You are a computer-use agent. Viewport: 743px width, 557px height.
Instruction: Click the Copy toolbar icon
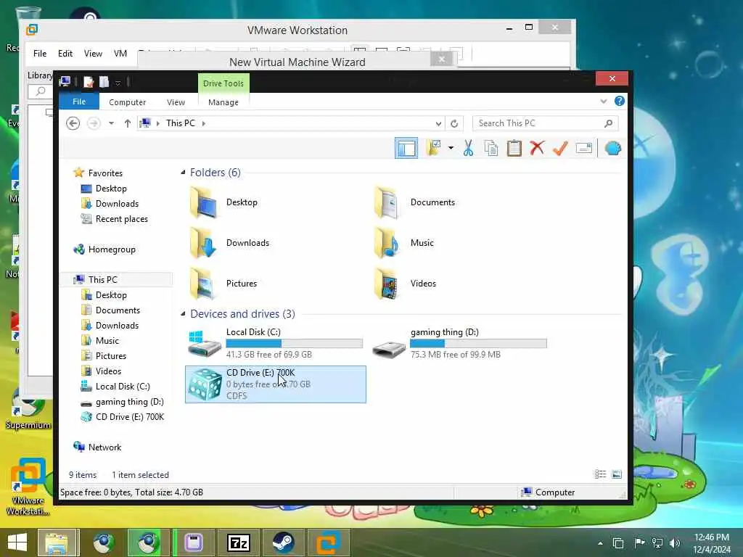point(491,148)
